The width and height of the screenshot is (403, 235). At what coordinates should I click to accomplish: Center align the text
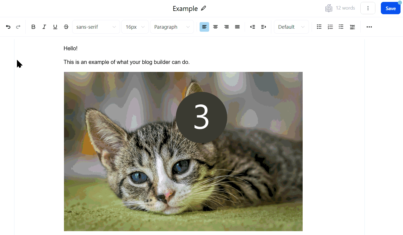coord(215,27)
